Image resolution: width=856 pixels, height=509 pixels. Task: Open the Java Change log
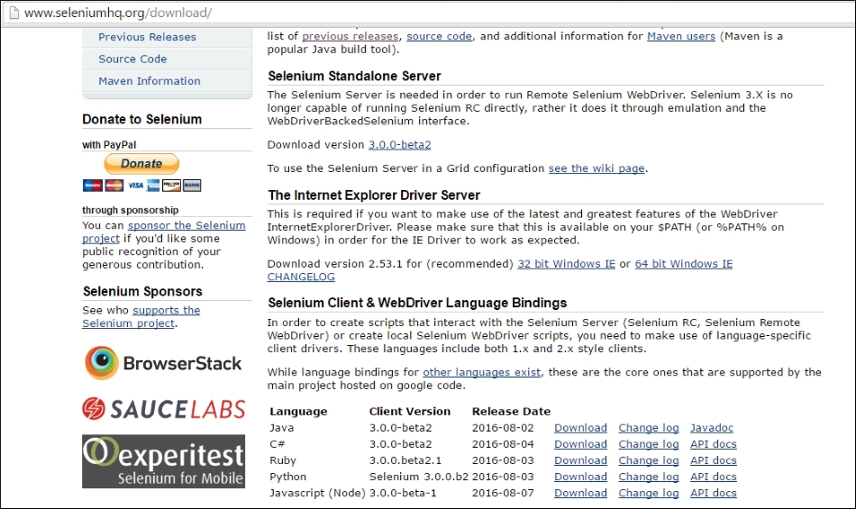649,428
